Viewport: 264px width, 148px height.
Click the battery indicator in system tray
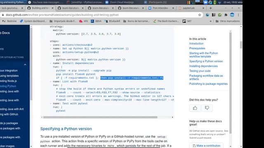pyautogui.click(x=215, y=2)
